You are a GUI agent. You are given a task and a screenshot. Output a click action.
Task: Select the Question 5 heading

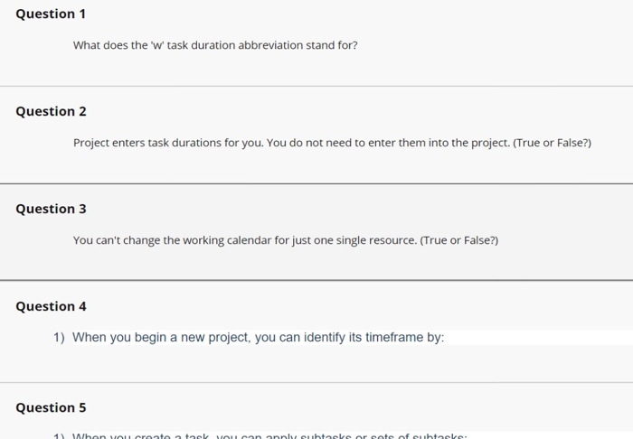tap(51, 408)
